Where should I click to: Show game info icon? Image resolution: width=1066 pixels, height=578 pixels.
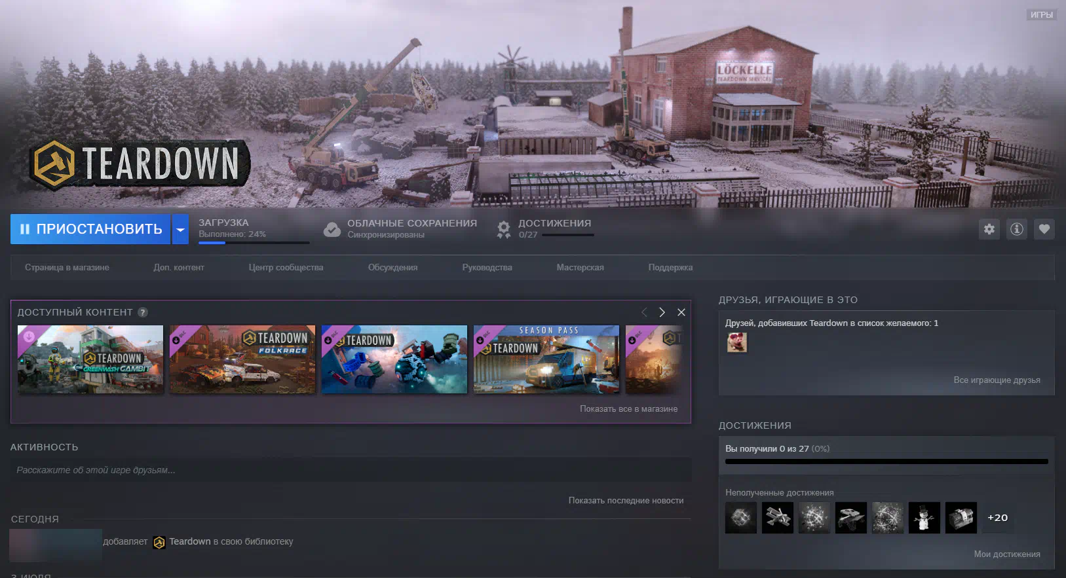click(x=1017, y=229)
